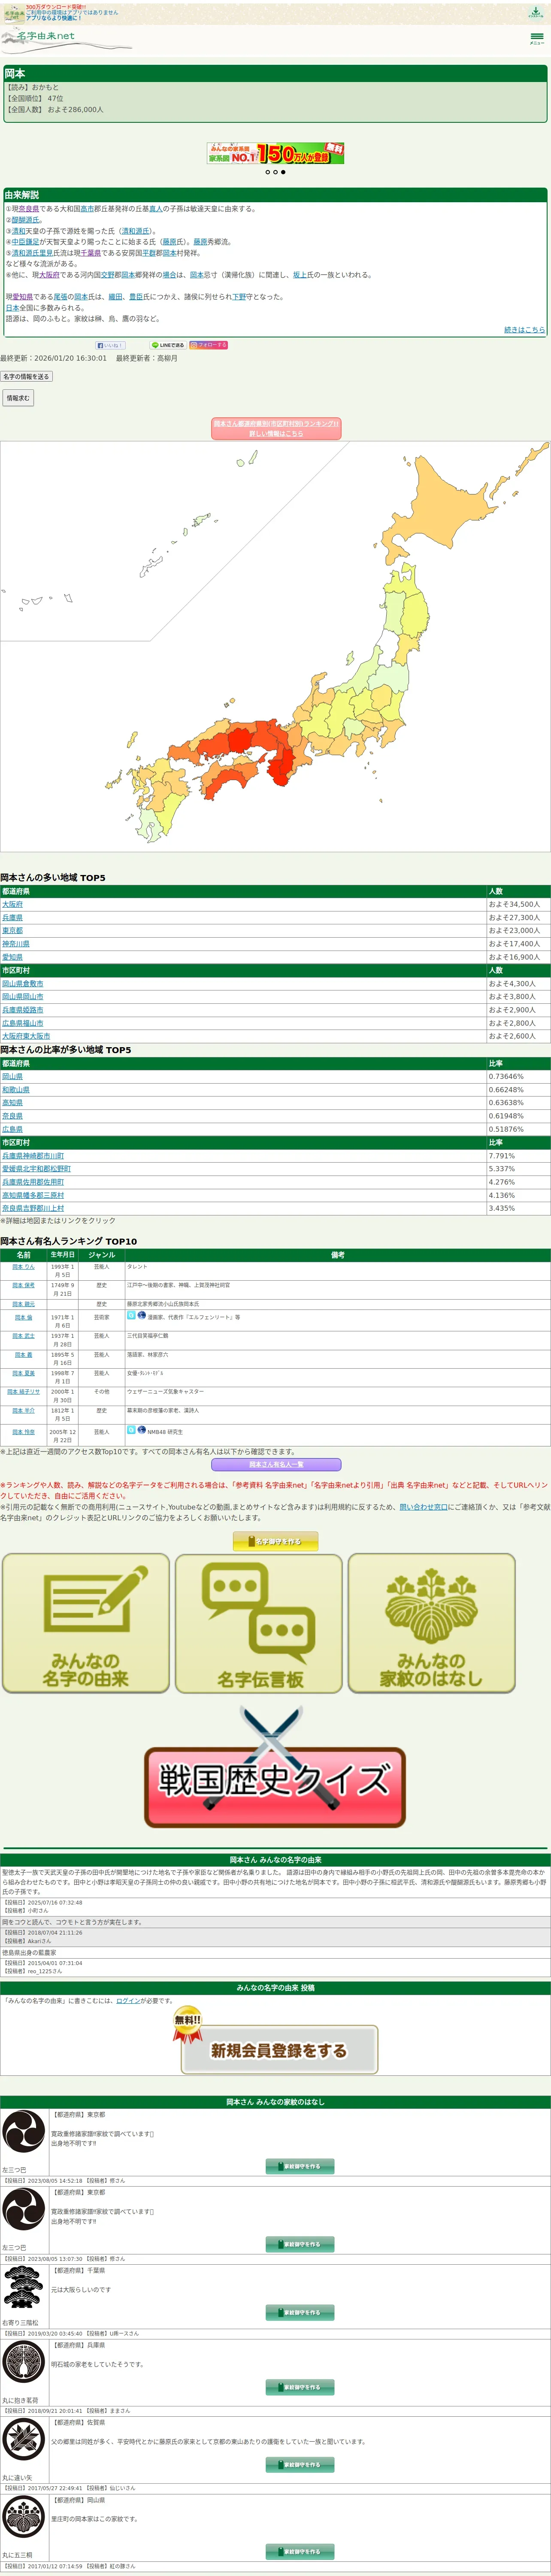Open celebrity link 岡本 結子リサ
This screenshot has height=2576, width=551.
click(24, 1391)
